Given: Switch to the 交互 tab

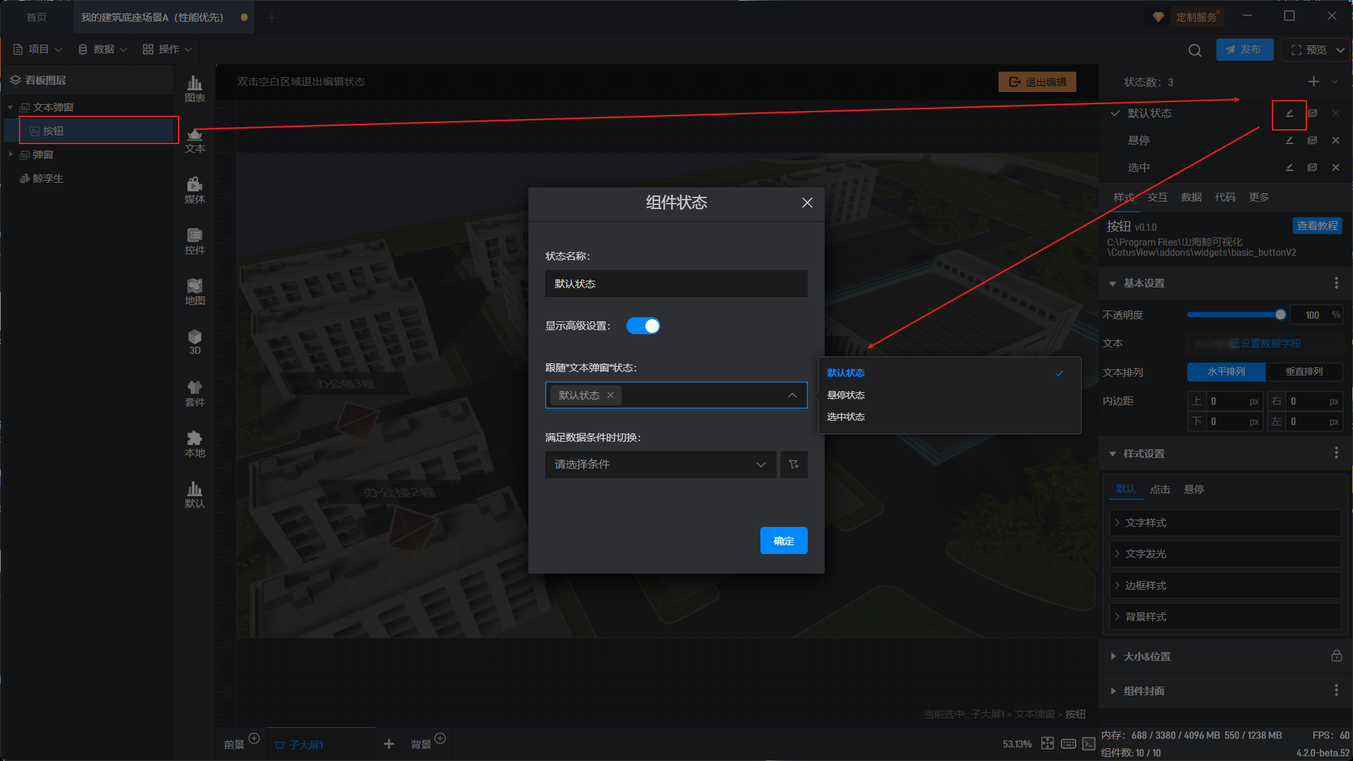Looking at the screenshot, I should point(1157,198).
